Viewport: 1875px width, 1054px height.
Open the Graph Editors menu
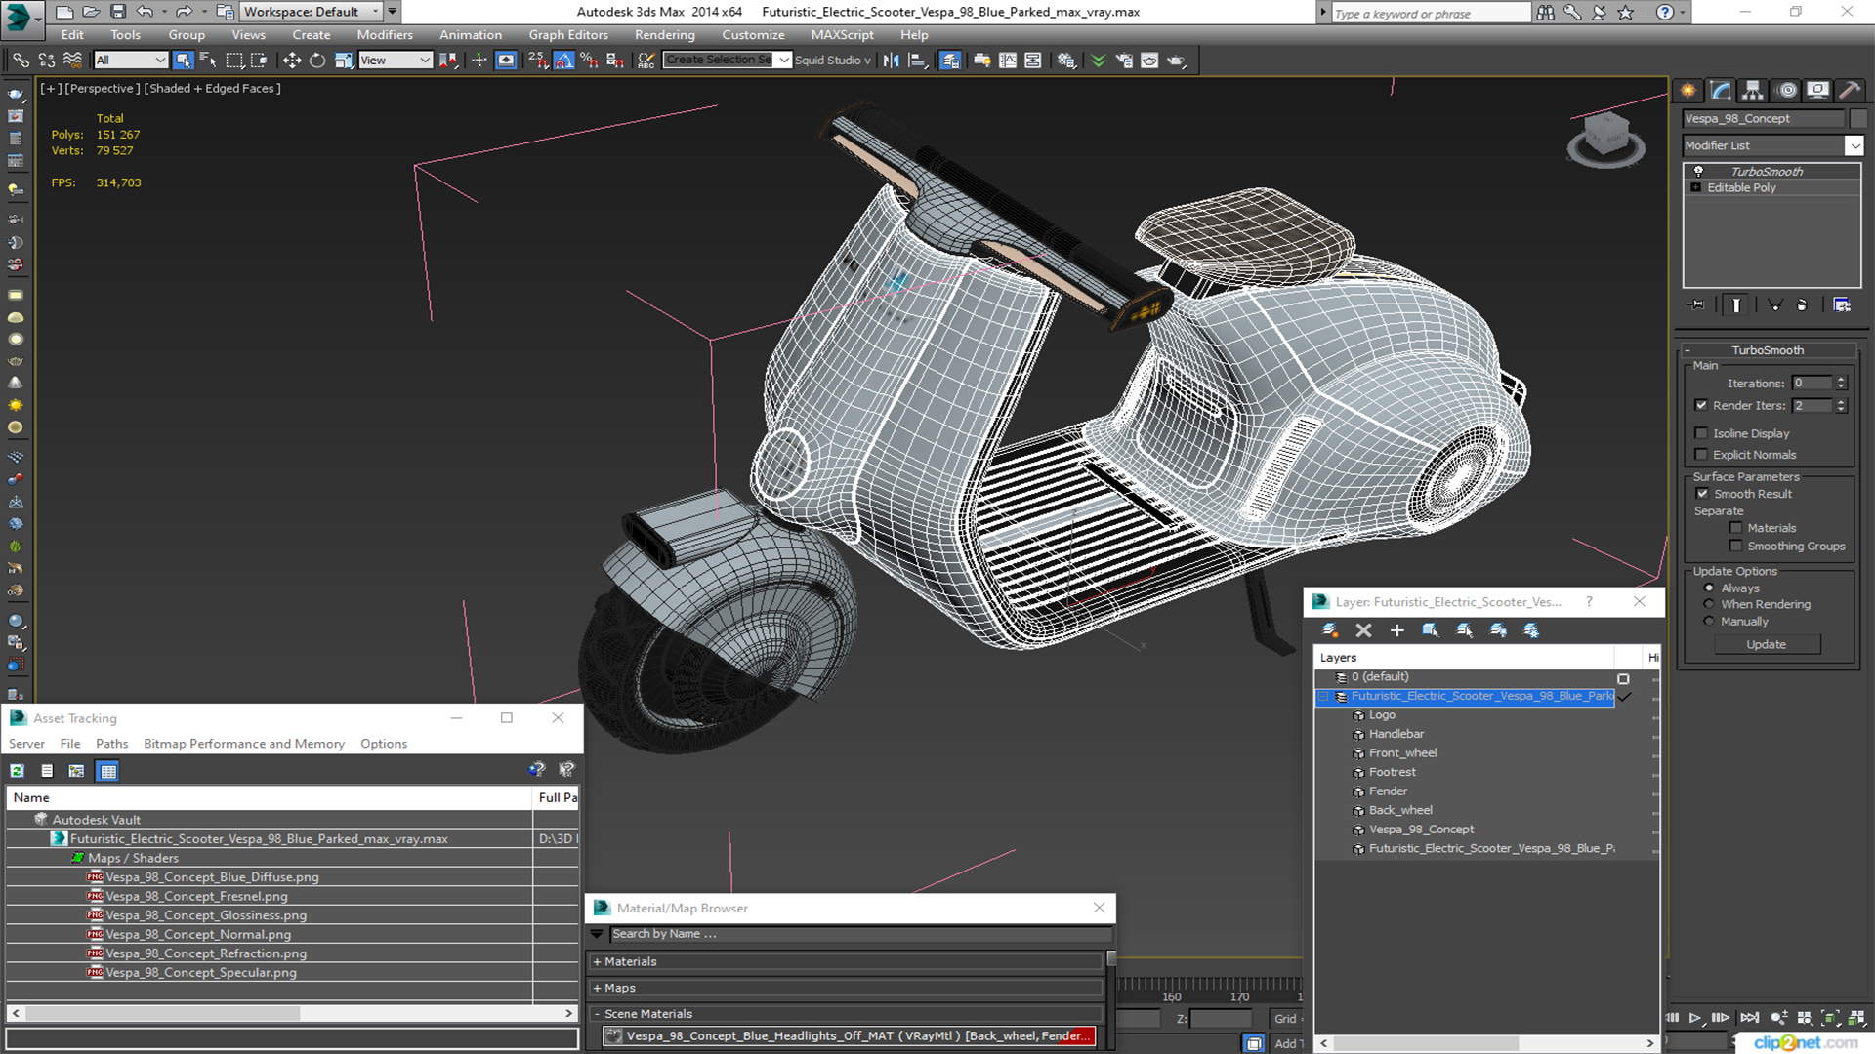(x=568, y=34)
